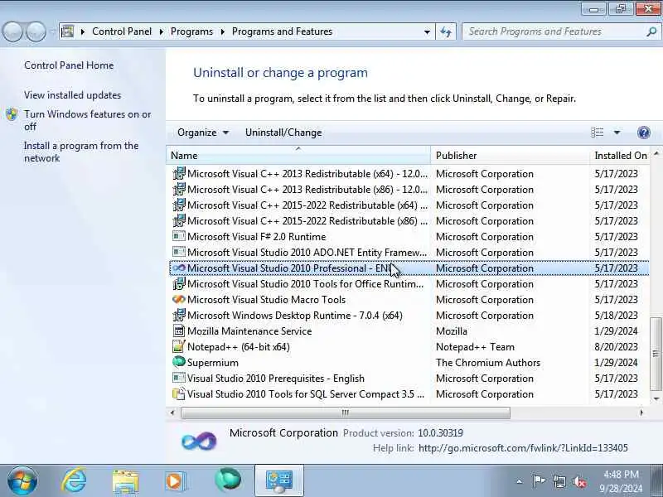Viewport: 663px width, 497px height.
Task: Open the Organize dropdown menu
Action: pyautogui.click(x=203, y=133)
